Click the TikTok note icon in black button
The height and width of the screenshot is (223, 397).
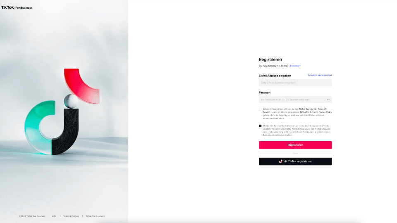(x=280, y=161)
